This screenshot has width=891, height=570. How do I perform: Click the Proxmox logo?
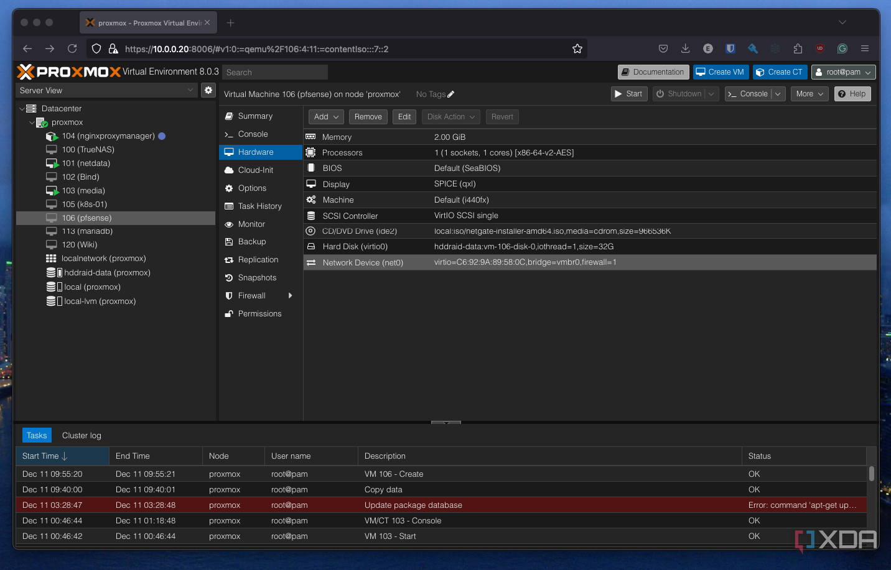[x=68, y=72]
